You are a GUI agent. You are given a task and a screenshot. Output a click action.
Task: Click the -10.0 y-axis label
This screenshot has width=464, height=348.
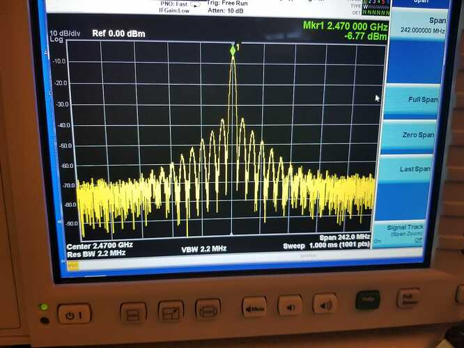[59, 61]
